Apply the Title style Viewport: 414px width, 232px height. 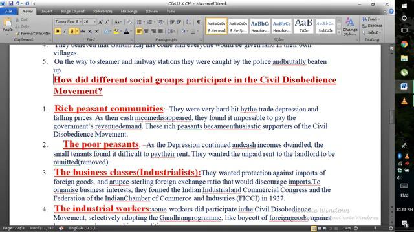click(303, 26)
